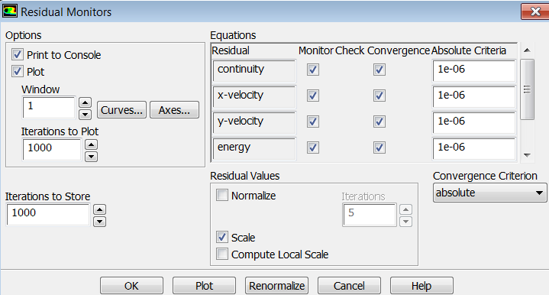549x295 pixels.
Task: Decrease Iterations to Plot value
Action: pos(92,156)
